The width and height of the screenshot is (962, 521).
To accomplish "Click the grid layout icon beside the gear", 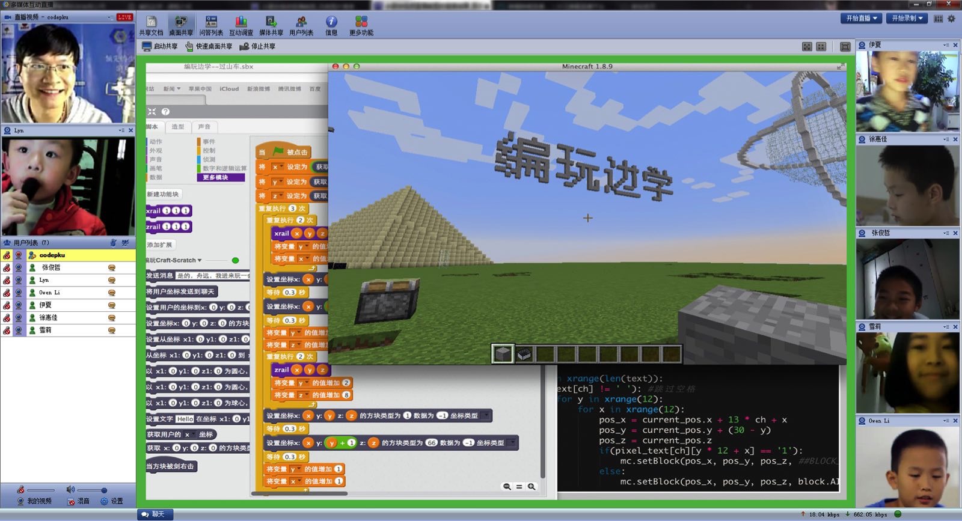I will 938,19.
